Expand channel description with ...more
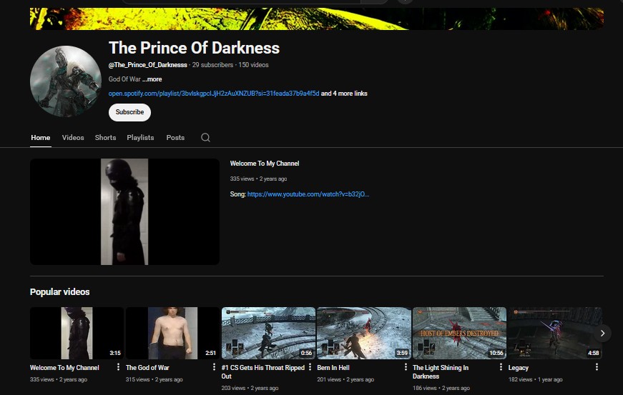Viewport: 623px width, 395px height. [x=152, y=79]
